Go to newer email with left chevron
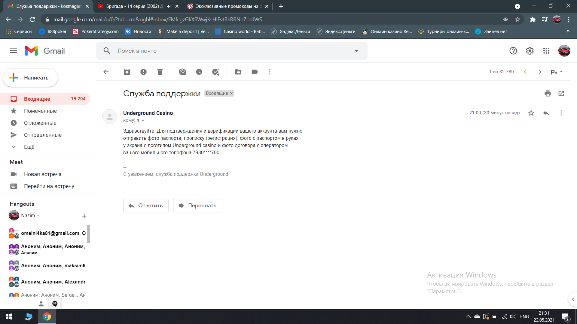Screen dimensions: 577x324 [525, 72]
